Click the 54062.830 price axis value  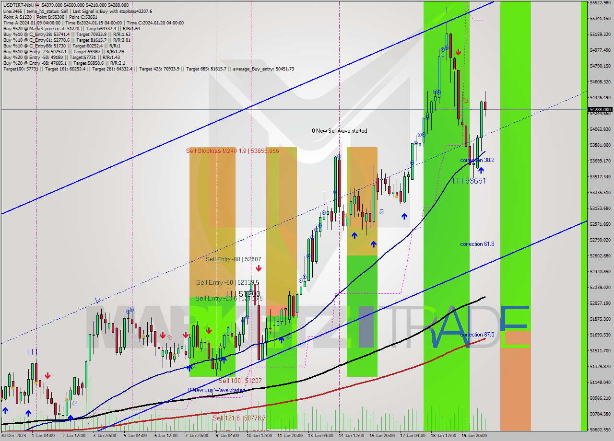600,129
